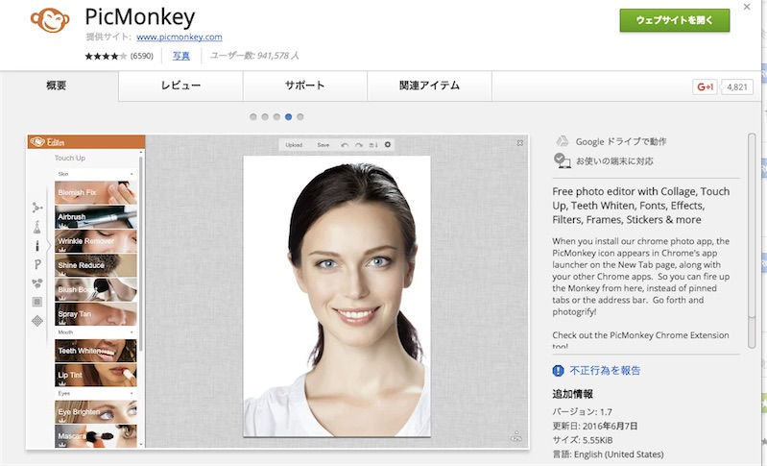Image resolution: width=767 pixels, height=466 pixels.
Task: Click the user count 941,578 text
Action: 254,56
